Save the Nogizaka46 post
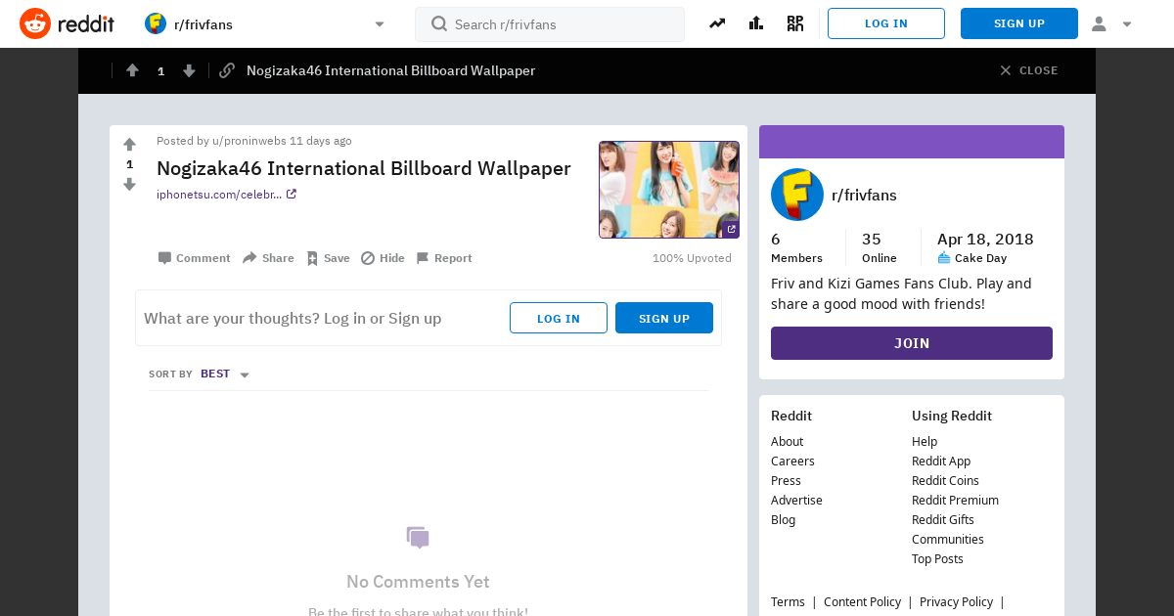The image size is (1174, 616). point(328,258)
